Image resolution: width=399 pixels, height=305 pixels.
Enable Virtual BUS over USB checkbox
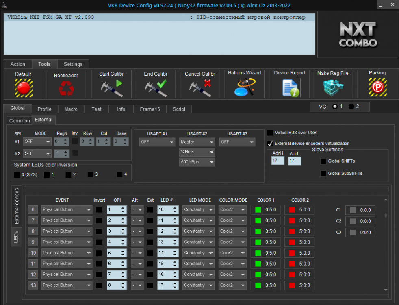click(x=270, y=133)
